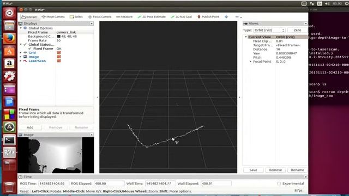Expand the Grid display properties
This screenshot has width=349, height=196.
pos(21,53)
